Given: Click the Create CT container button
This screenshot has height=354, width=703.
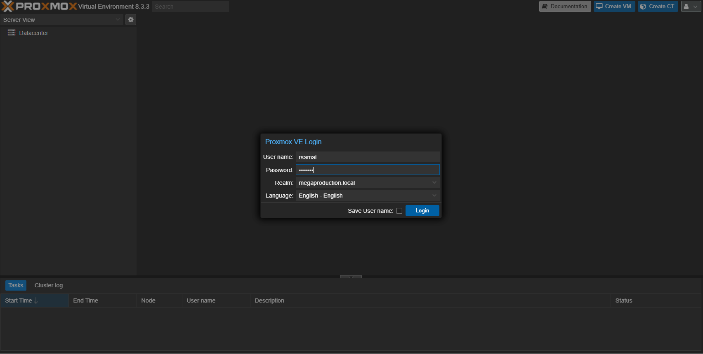Looking at the screenshot, I should 658,7.
